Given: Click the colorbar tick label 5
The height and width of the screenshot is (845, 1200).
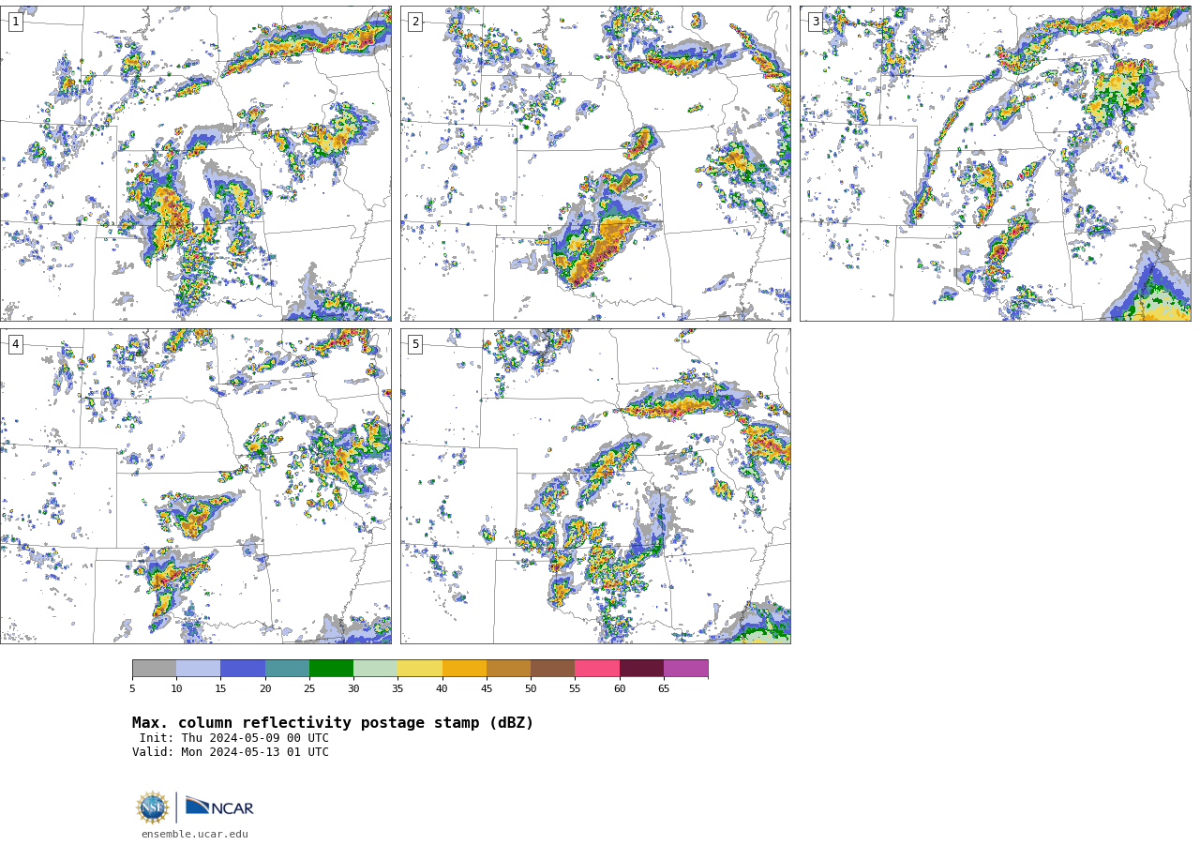Looking at the screenshot, I should coord(132,689).
